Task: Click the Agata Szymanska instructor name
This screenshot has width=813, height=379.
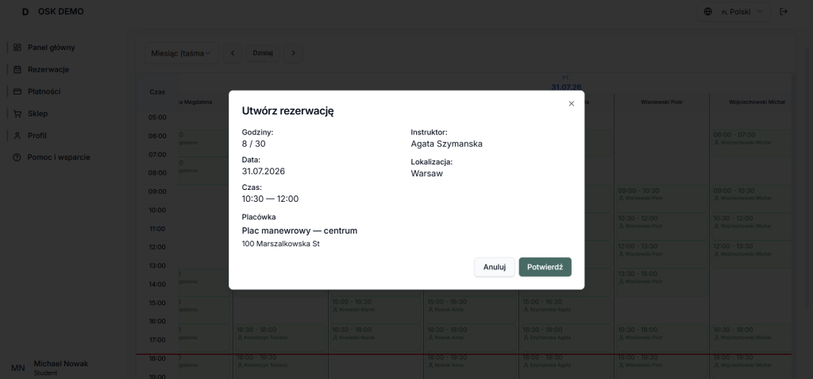Action: 446,144
